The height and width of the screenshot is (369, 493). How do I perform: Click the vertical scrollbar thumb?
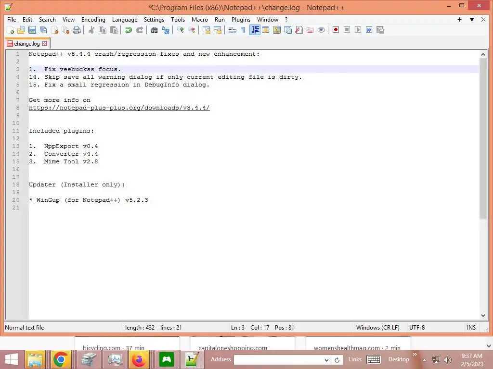point(483,138)
